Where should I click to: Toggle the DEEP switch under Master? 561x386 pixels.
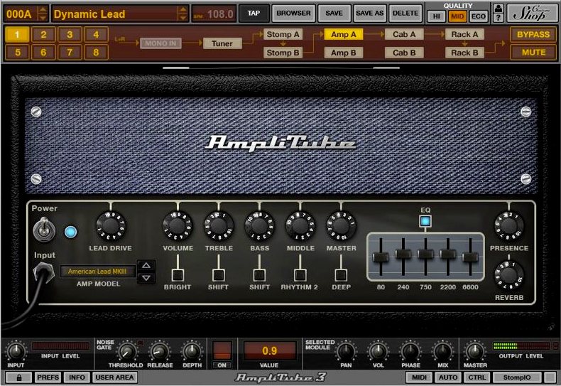tap(341, 275)
